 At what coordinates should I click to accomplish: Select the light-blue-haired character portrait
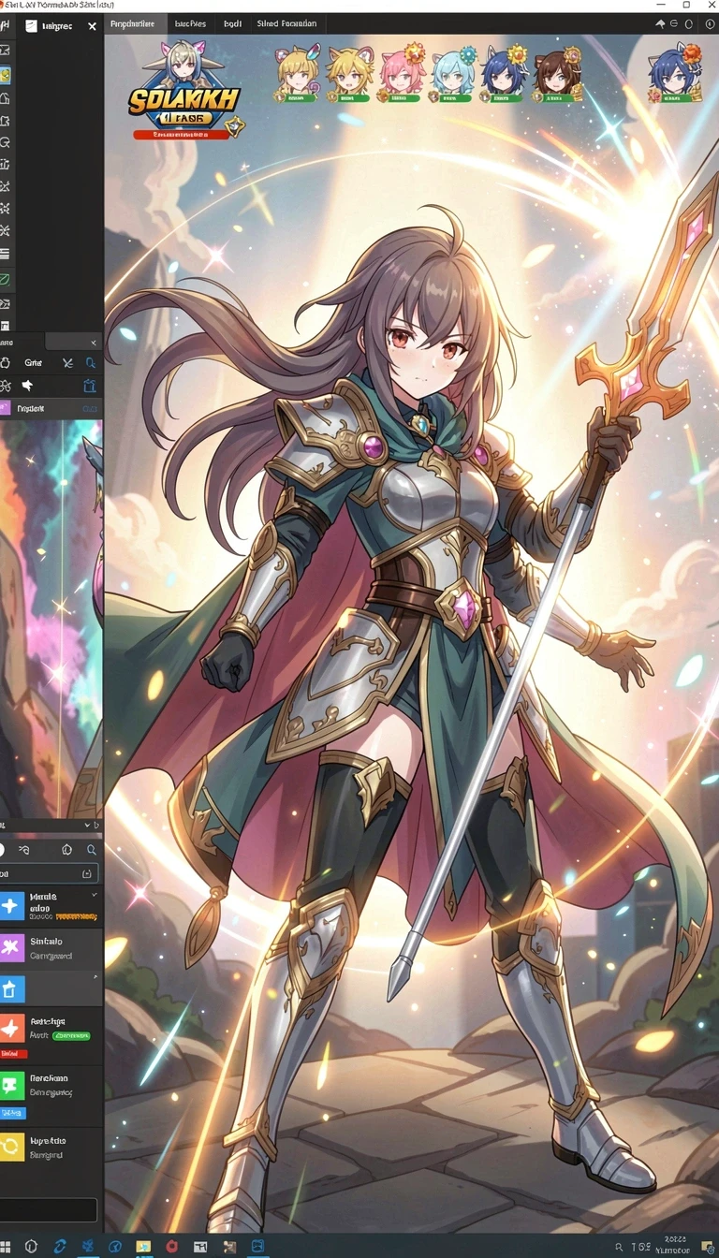point(454,75)
